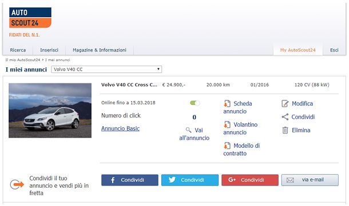Open the Inserisci menu tab
The image size is (349, 206).
[49, 50]
